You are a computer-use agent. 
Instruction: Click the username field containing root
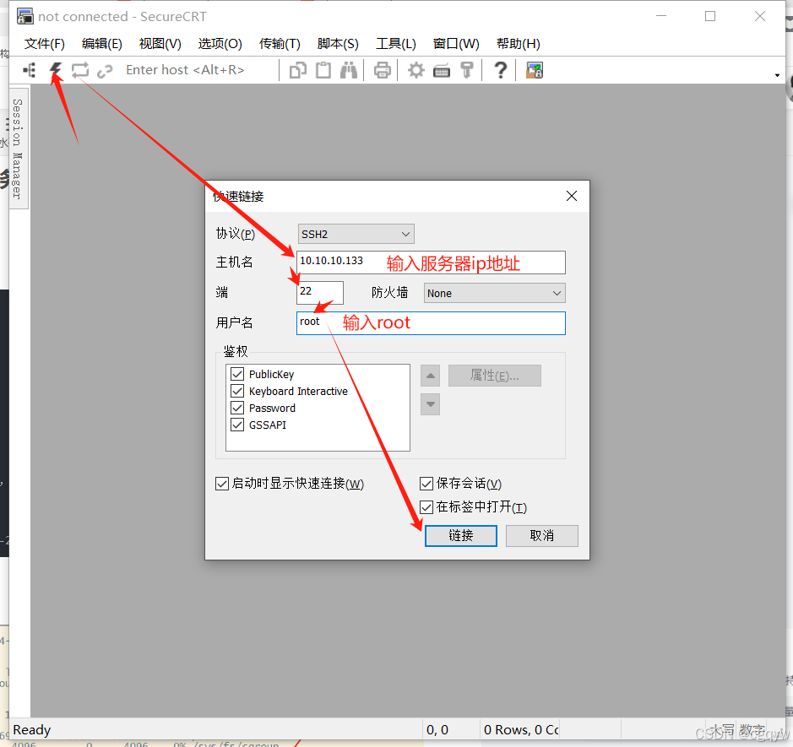431,323
